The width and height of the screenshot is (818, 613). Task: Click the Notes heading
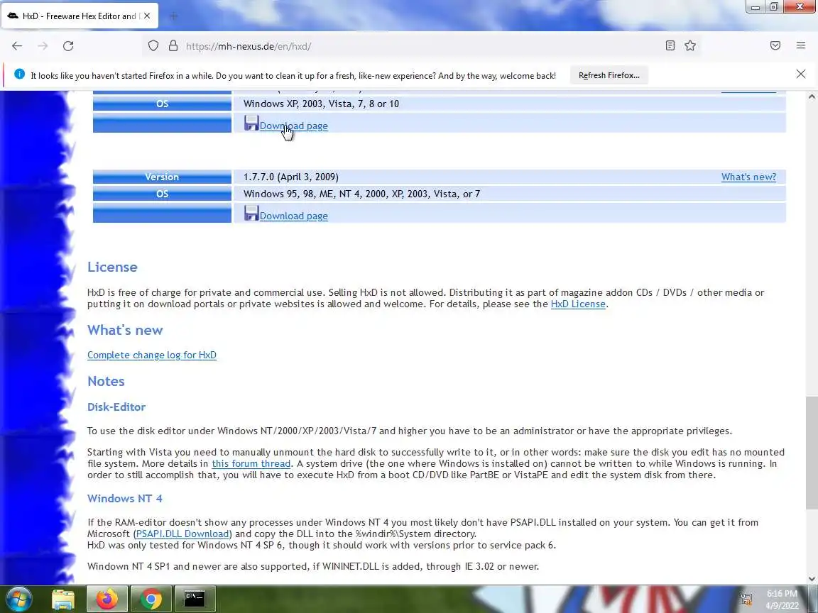click(x=106, y=381)
